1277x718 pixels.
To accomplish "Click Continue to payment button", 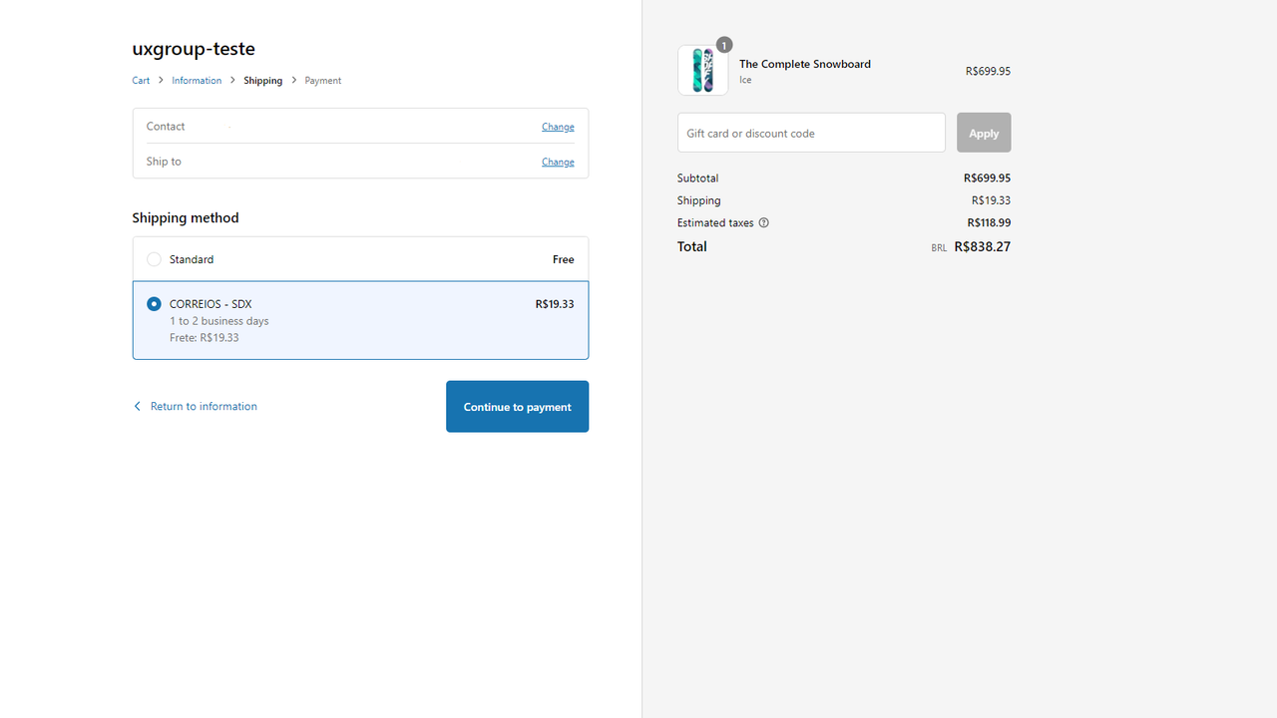I will (517, 407).
